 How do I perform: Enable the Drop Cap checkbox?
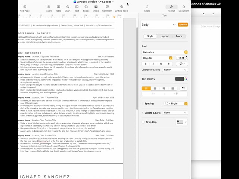point(143,122)
